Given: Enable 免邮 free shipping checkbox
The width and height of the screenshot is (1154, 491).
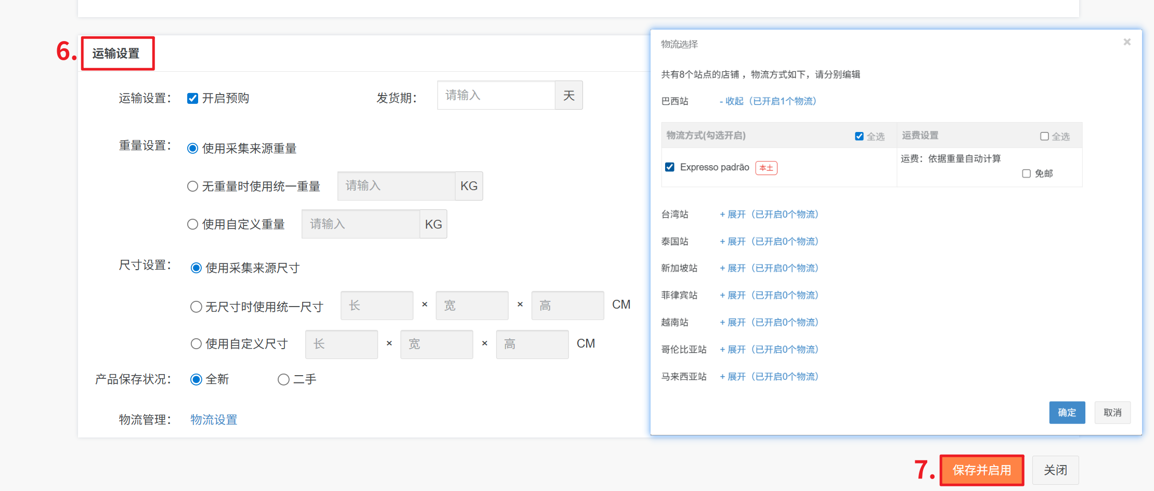Looking at the screenshot, I should pyautogui.click(x=1026, y=174).
